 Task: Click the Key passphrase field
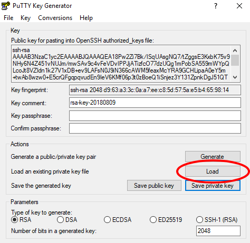155,116
